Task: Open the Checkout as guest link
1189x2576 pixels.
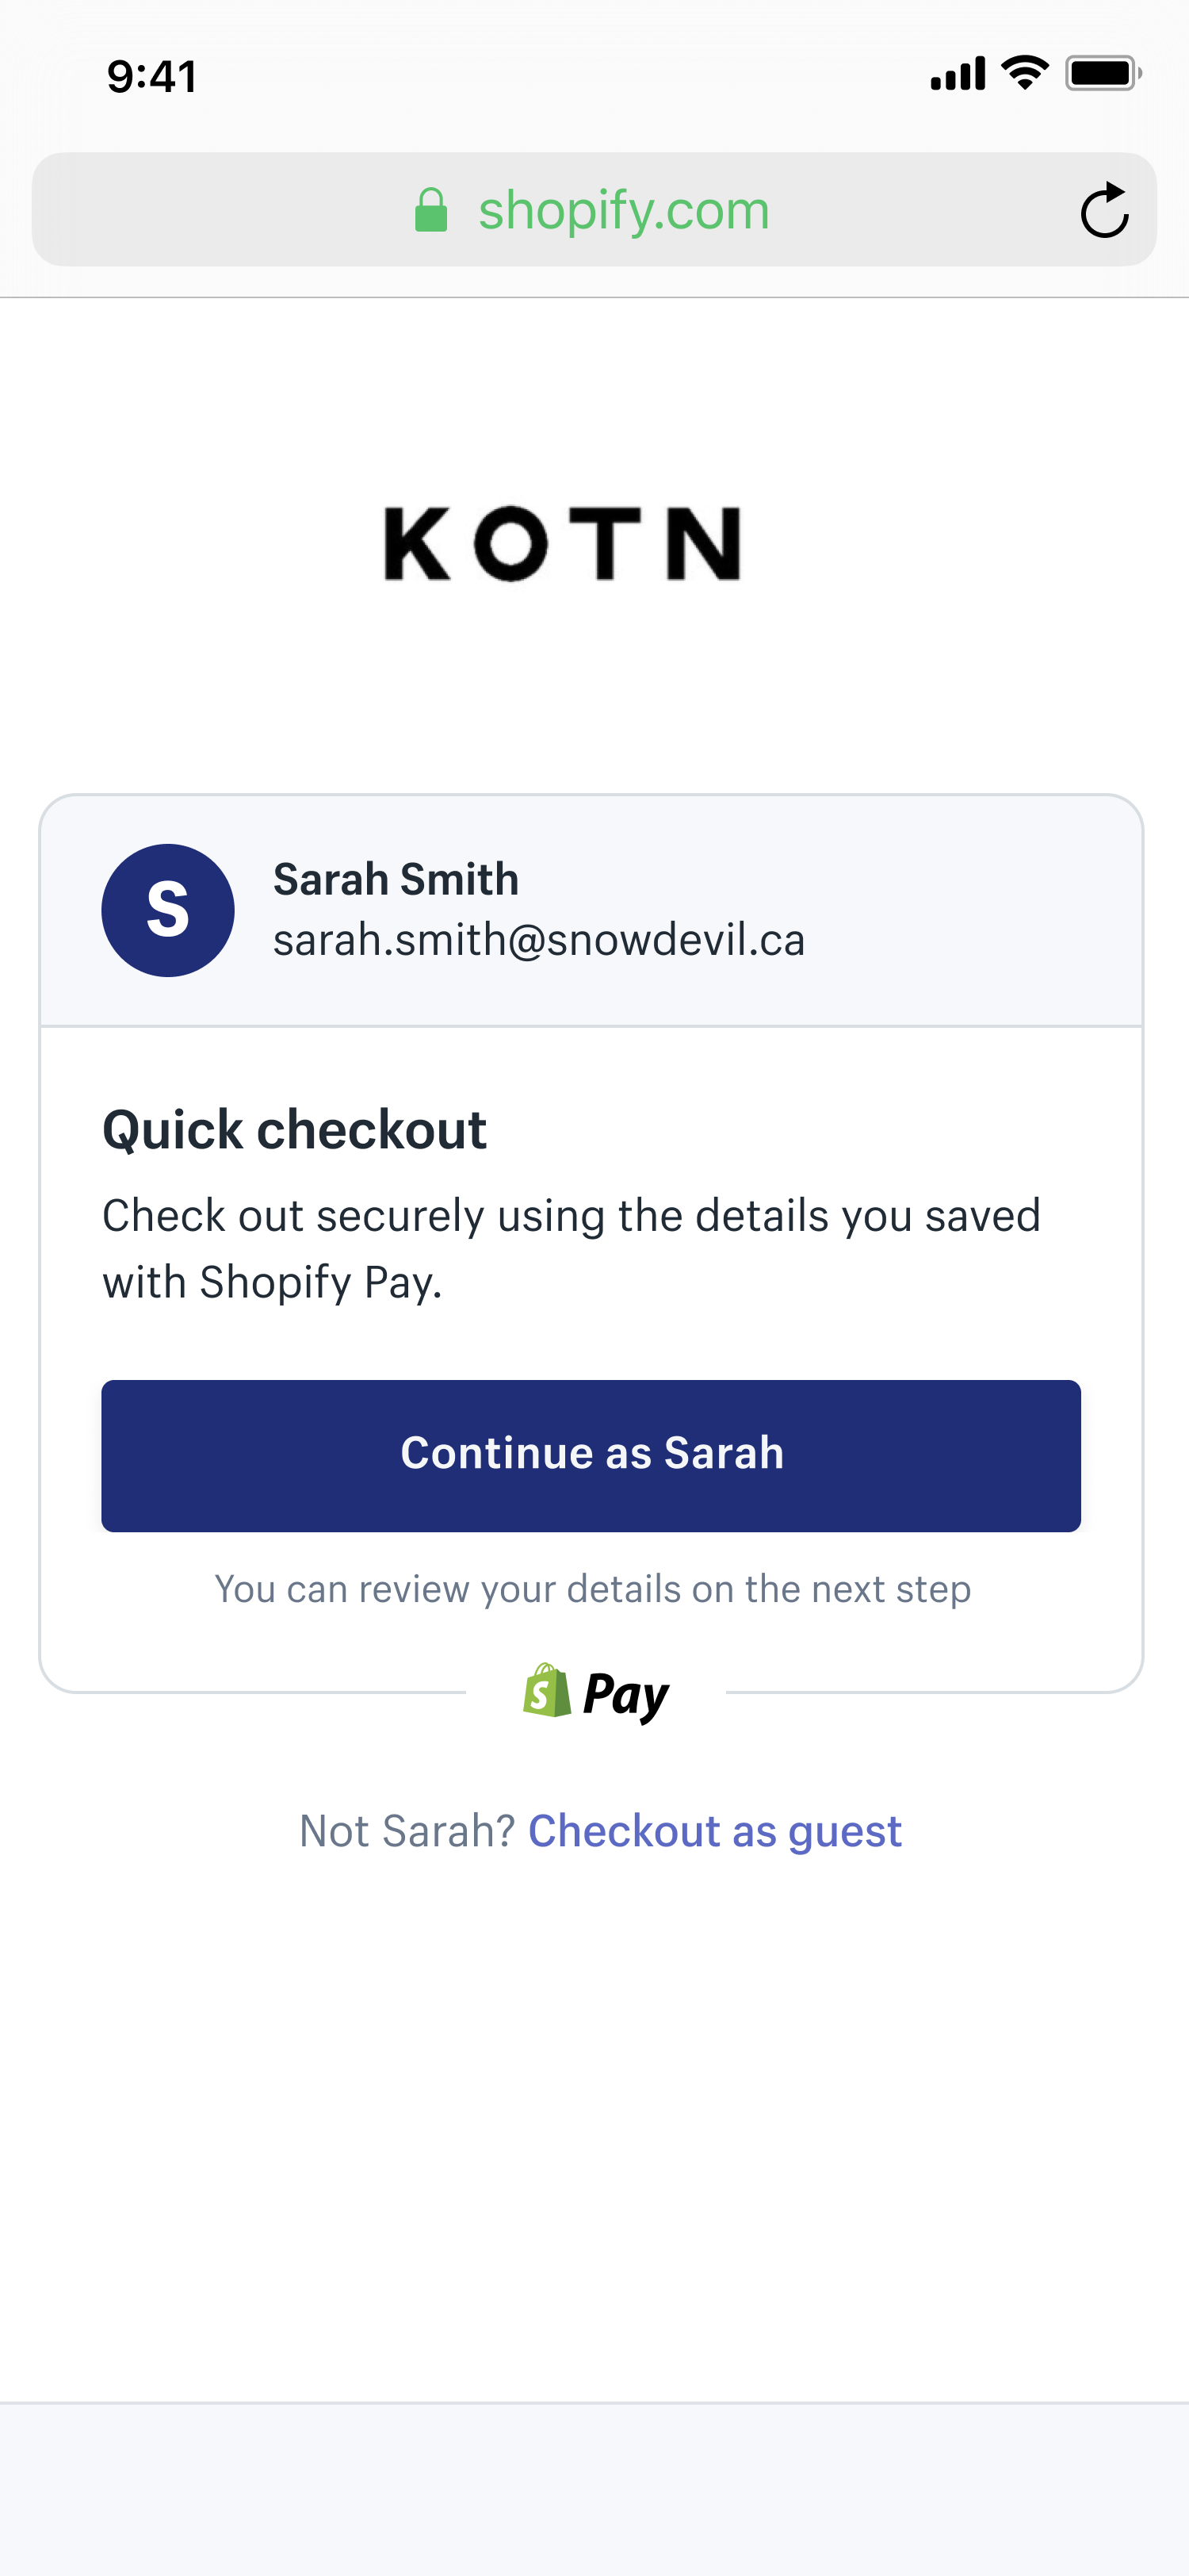Action: [714, 1831]
